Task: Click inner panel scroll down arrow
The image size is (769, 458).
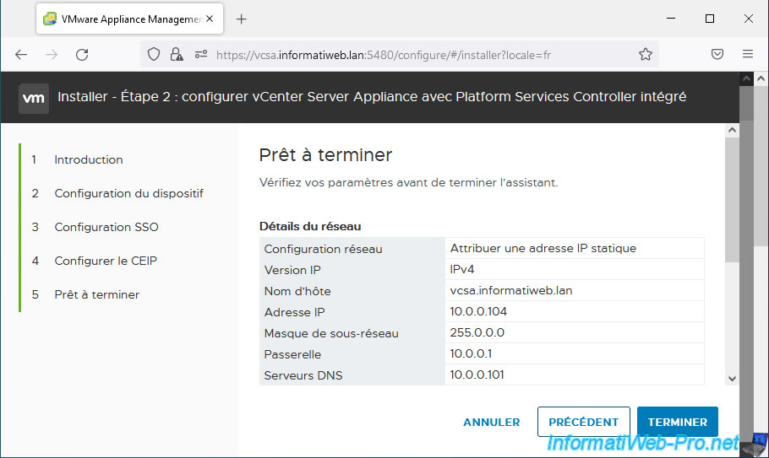Action: [x=732, y=378]
